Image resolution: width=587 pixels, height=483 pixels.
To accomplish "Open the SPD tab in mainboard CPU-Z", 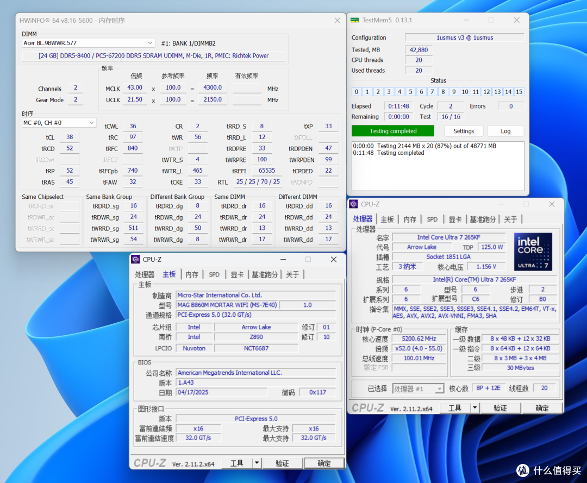I will click(214, 274).
